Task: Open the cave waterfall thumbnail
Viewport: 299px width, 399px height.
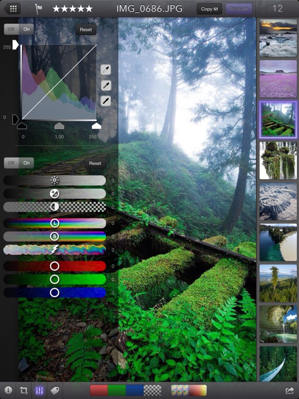Action: (278, 324)
